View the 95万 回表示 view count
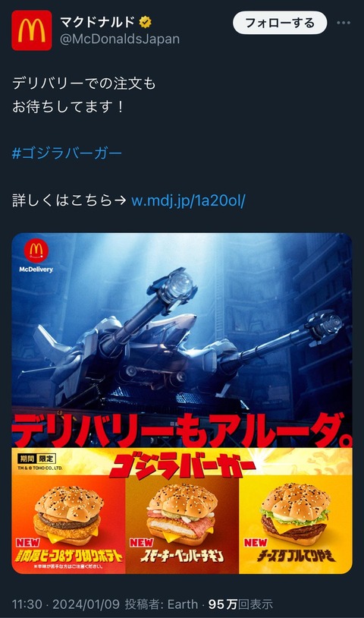Screen dimensions: 364x618 pos(240,604)
